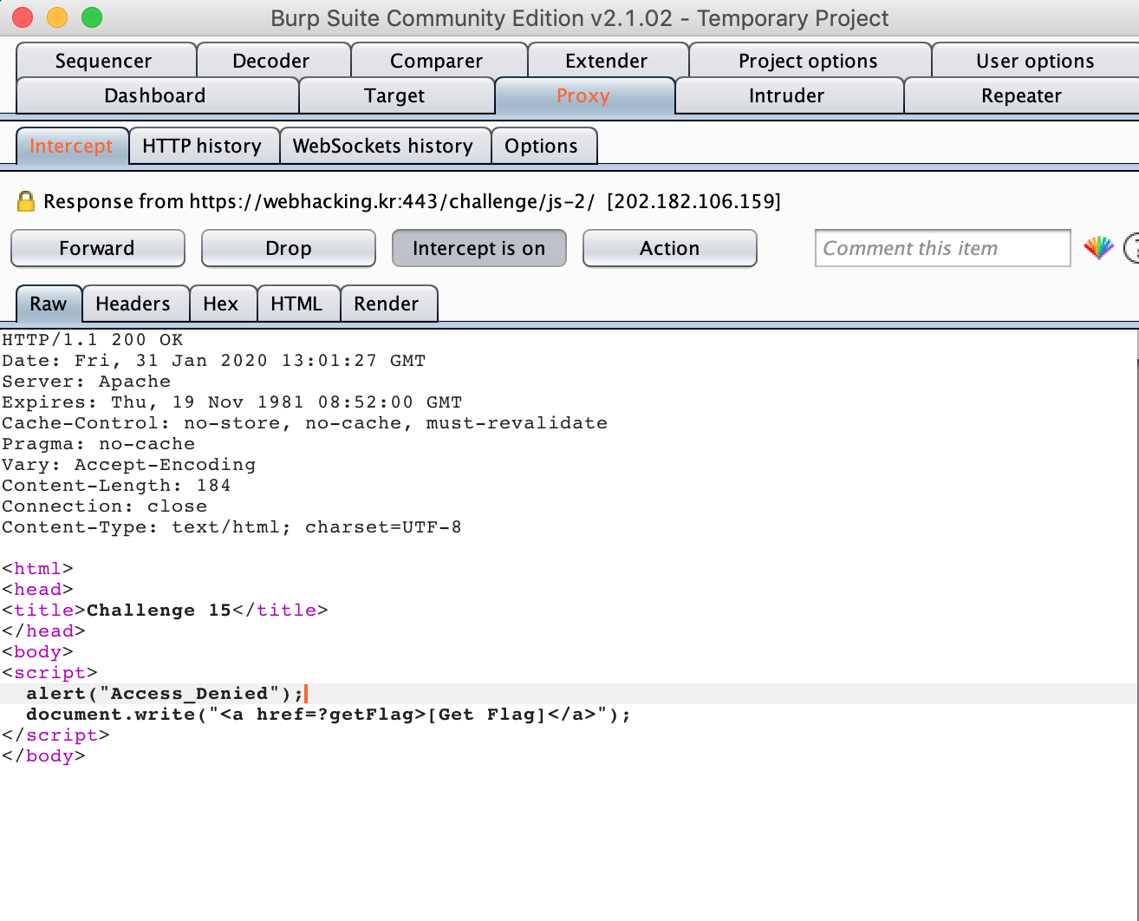Click the opening <html> tag line
This screenshot has height=921, width=1139.
pos(37,569)
